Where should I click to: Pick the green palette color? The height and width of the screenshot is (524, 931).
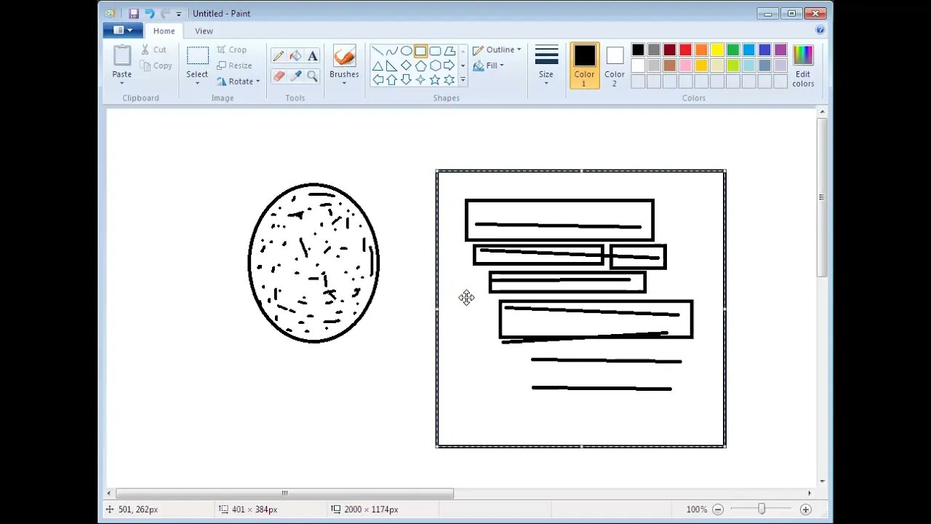coord(733,49)
